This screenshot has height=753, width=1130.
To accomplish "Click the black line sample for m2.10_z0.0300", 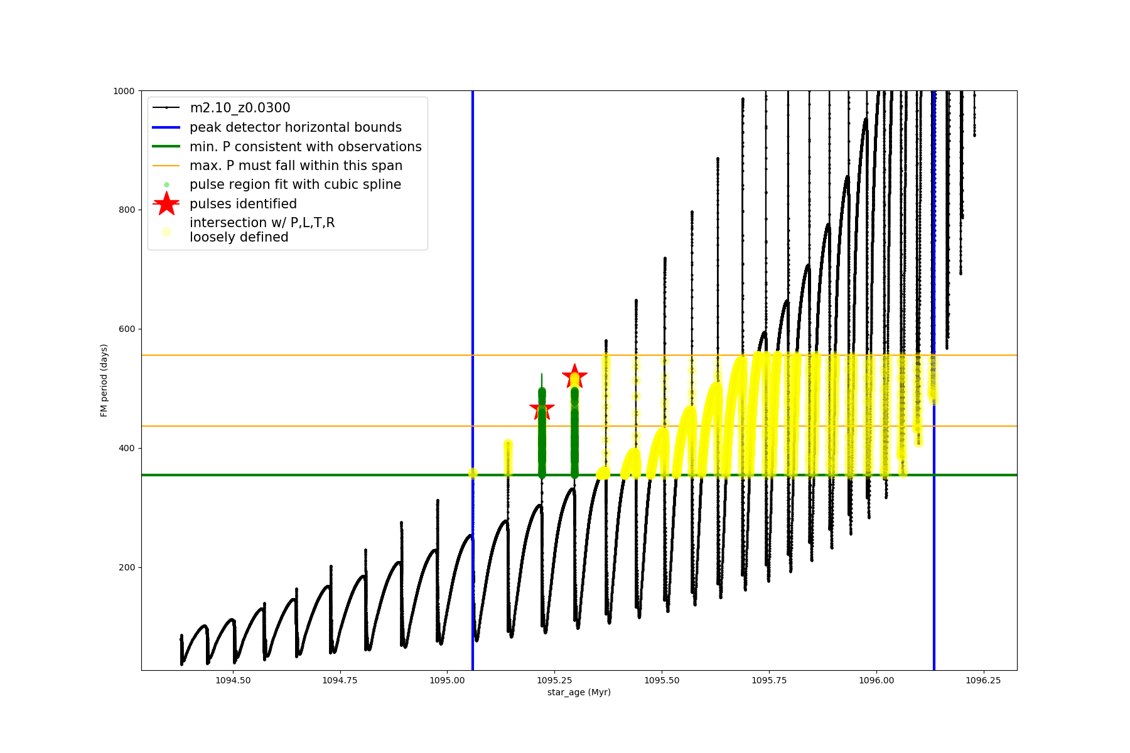I will pyautogui.click(x=166, y=108).
